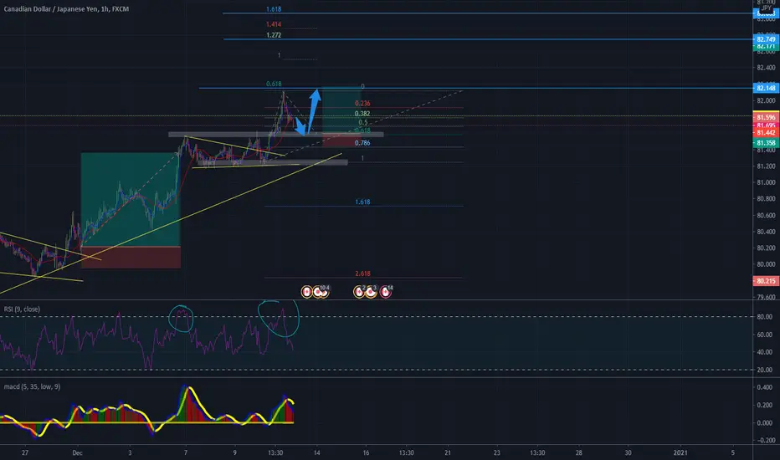Select the 0.382 Fibonacci retracement label
The width and height of the screenshot is (780, 460).
pos(362,114)
